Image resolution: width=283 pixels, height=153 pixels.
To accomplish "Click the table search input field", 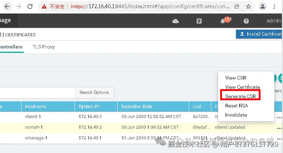I will click(37, 93).
